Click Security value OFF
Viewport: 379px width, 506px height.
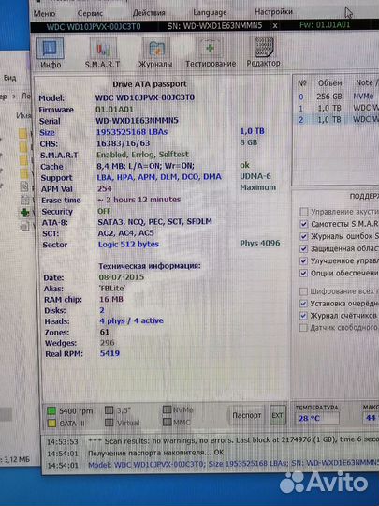[104, 211]
